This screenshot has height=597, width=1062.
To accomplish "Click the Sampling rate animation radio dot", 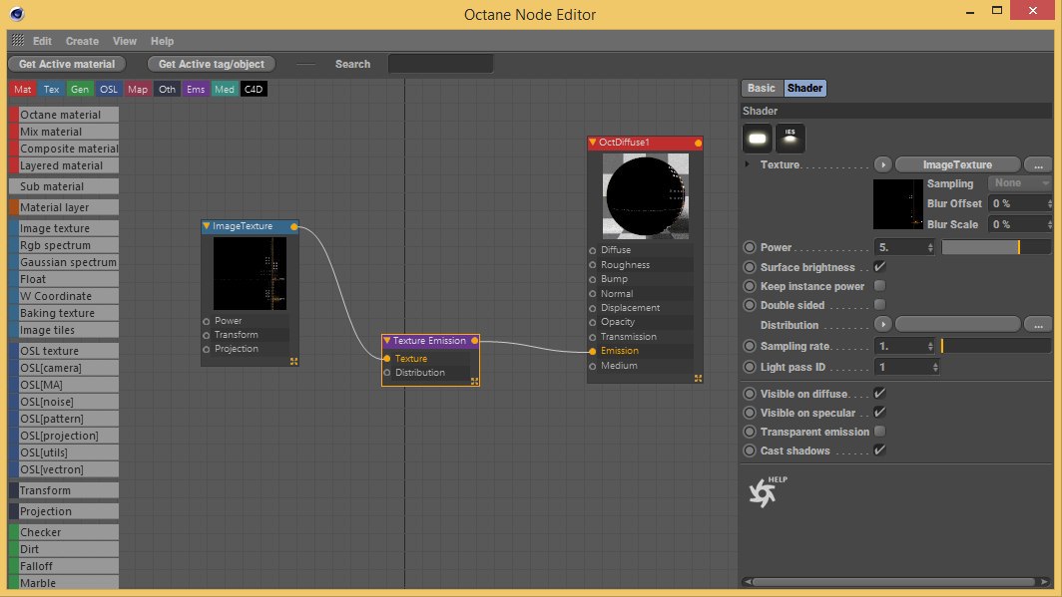I will click(750, 346).
